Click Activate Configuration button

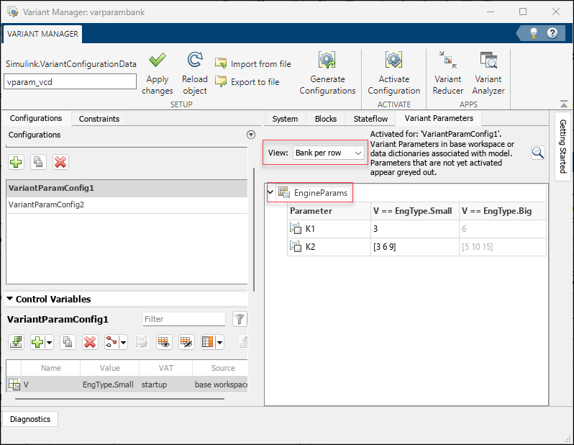pyautogui.click(x=394, y=73)
